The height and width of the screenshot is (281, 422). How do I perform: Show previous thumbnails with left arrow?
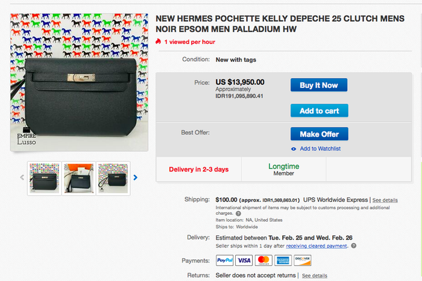click(x=22, y=178)
